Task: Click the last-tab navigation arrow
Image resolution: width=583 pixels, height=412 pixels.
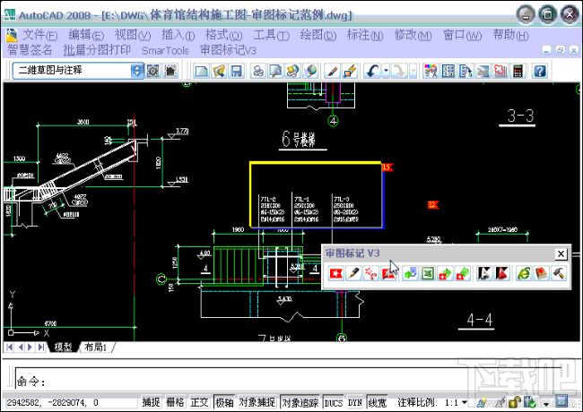Action: point(41,348)
